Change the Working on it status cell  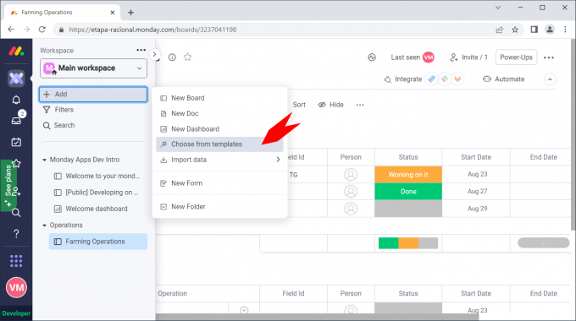click(408, 174)
